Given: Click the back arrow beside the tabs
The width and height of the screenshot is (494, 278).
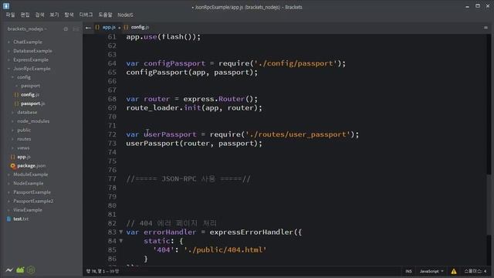Looking at the screenshot, I should 88,28.
